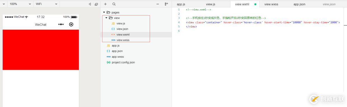This screenshot has width=347, height=107.
Task: Open the WiFi network dropdown
Action: [x=46, y=4]
